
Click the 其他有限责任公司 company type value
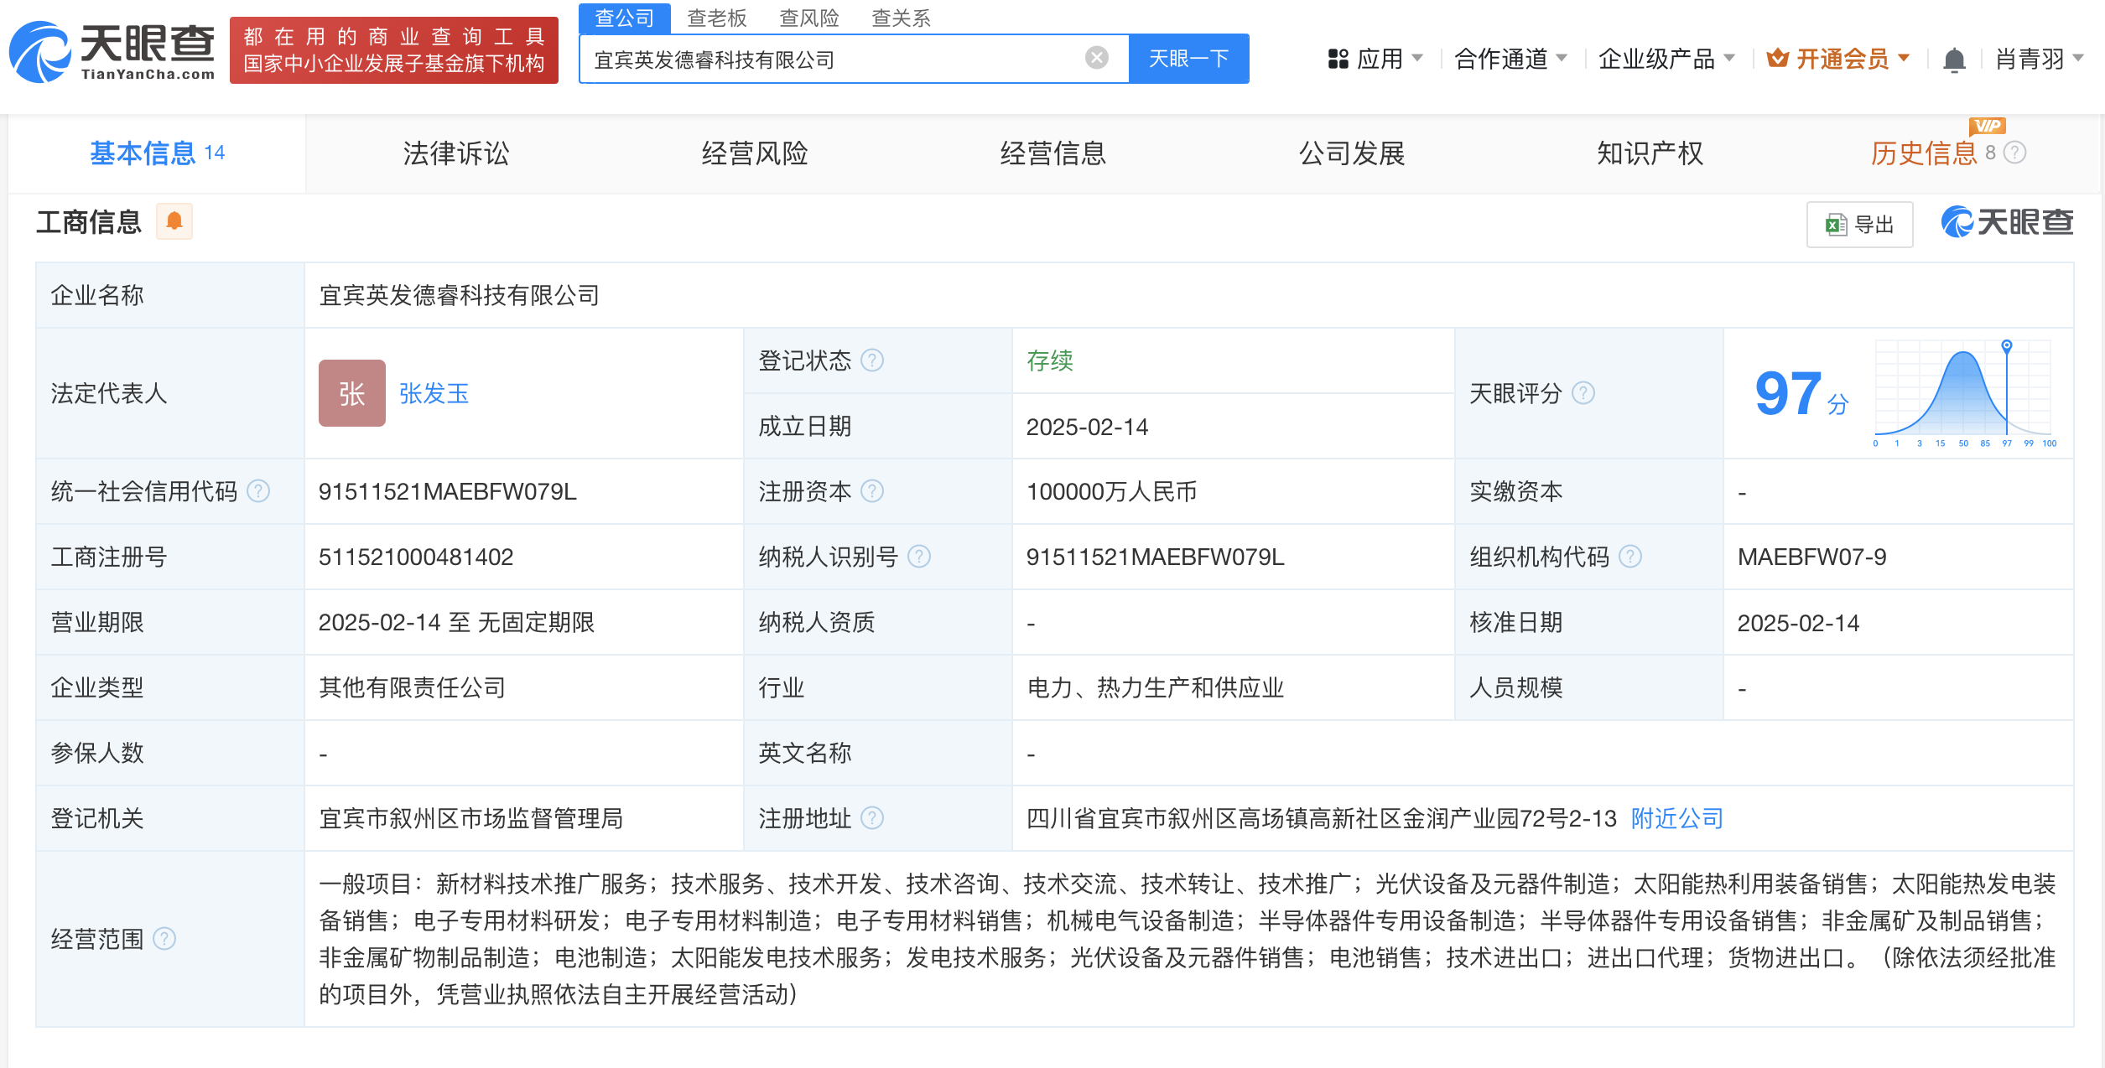click(x=413, y=687)
